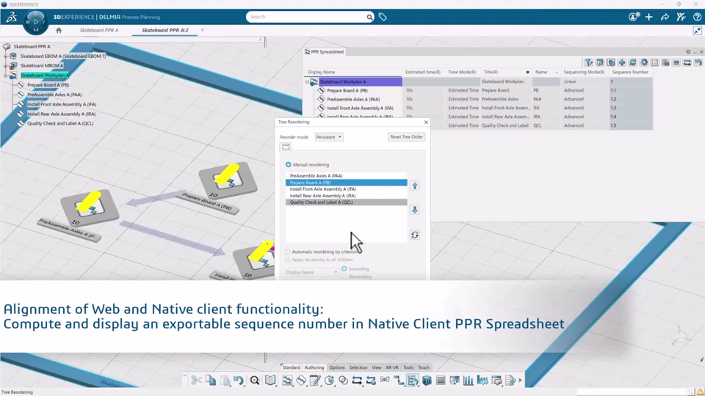Click the save icon in PPR Spreadsheet toolbar
The width and height of the screenshot is (705, 396).
tap(665, 62)
